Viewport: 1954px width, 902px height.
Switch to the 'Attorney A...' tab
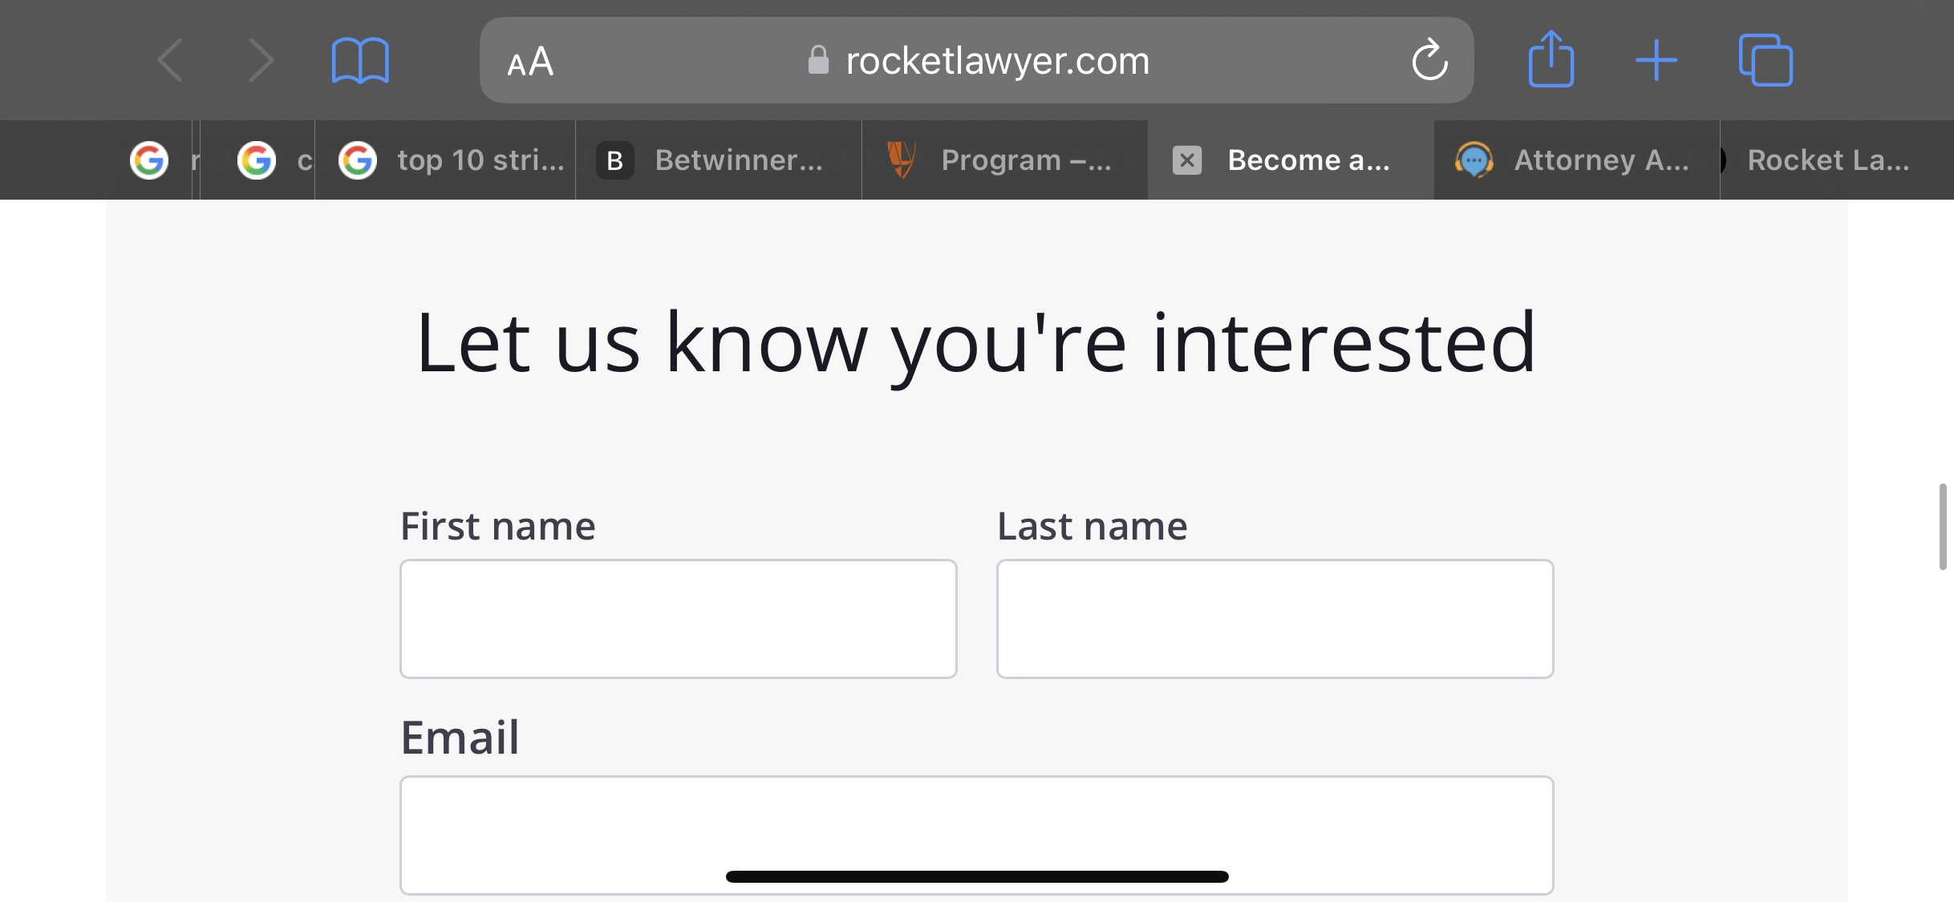[x=1577, y=160]
